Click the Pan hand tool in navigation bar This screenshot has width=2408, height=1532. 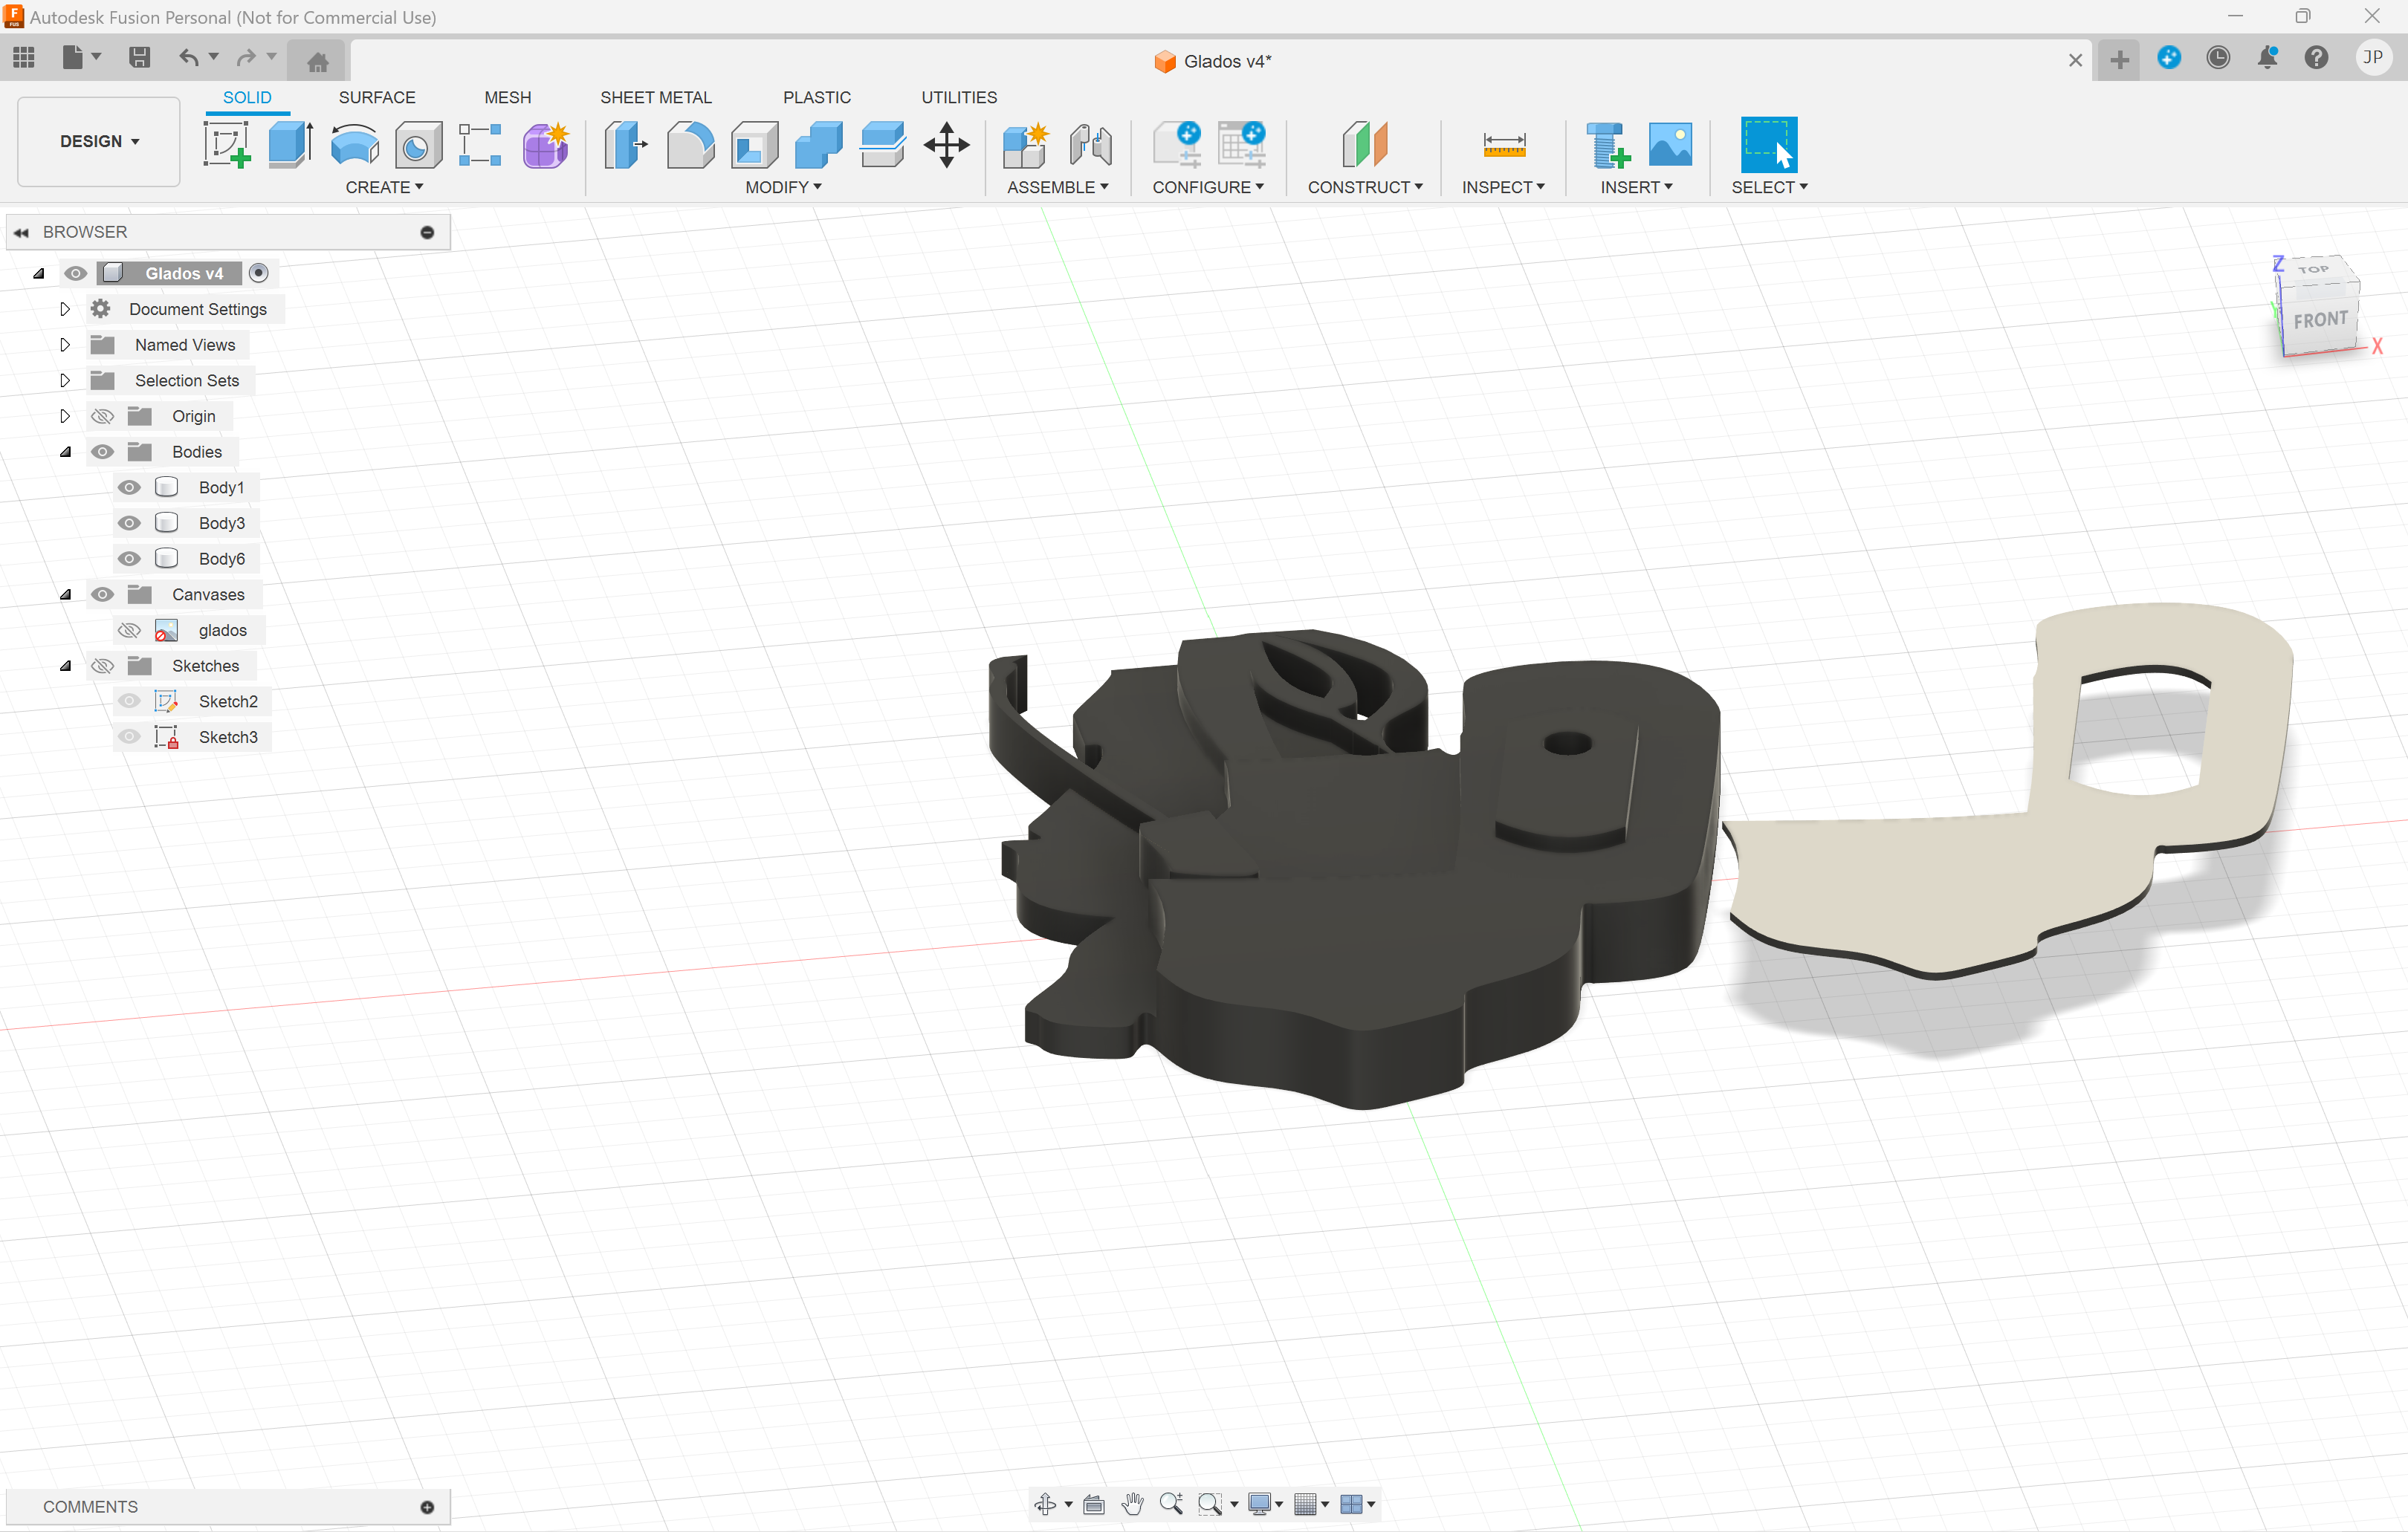pyautogui.click(x=1132, y=1503)
